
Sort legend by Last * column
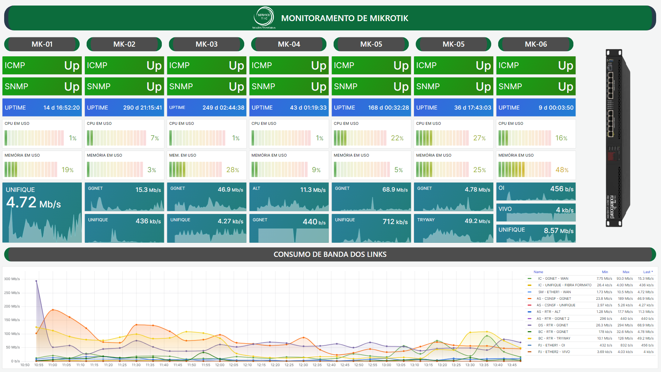[x=648, y=272]
